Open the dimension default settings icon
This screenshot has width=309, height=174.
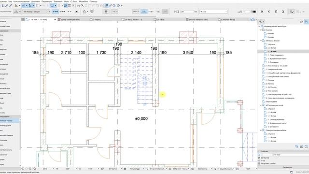pos(16,12)
